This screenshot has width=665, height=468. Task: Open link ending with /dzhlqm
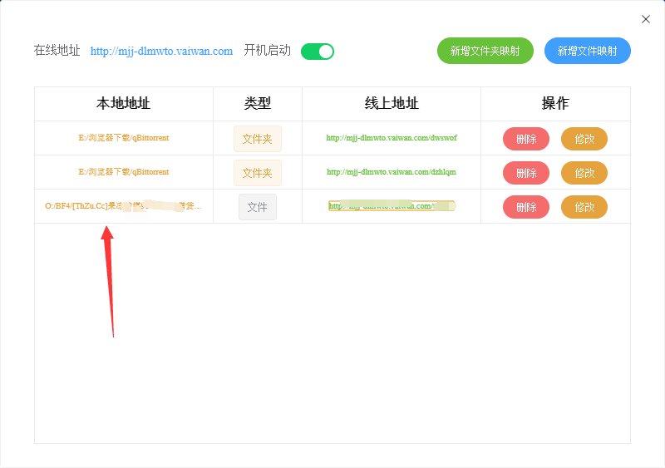click(x=392, y=172)
